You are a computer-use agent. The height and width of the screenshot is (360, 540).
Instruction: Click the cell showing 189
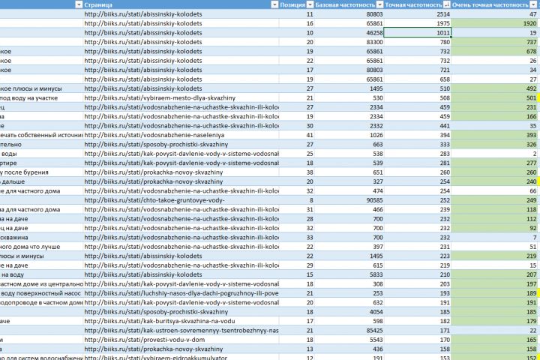[495, 293]
